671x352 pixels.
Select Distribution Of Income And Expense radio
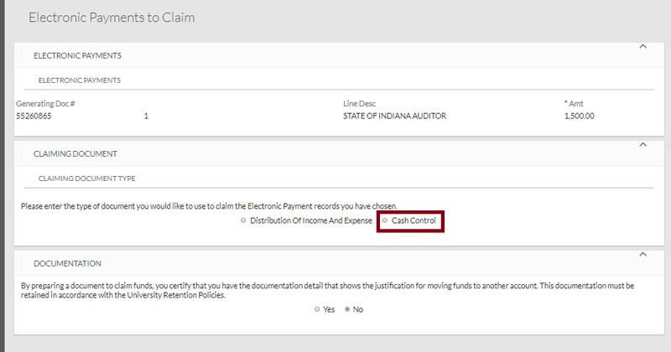tap(243, 220)
